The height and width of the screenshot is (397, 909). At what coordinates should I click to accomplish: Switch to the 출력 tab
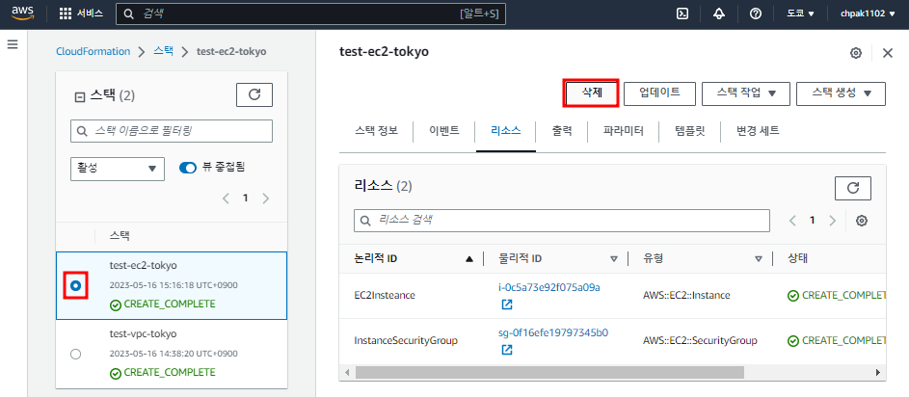click(562, 131)
